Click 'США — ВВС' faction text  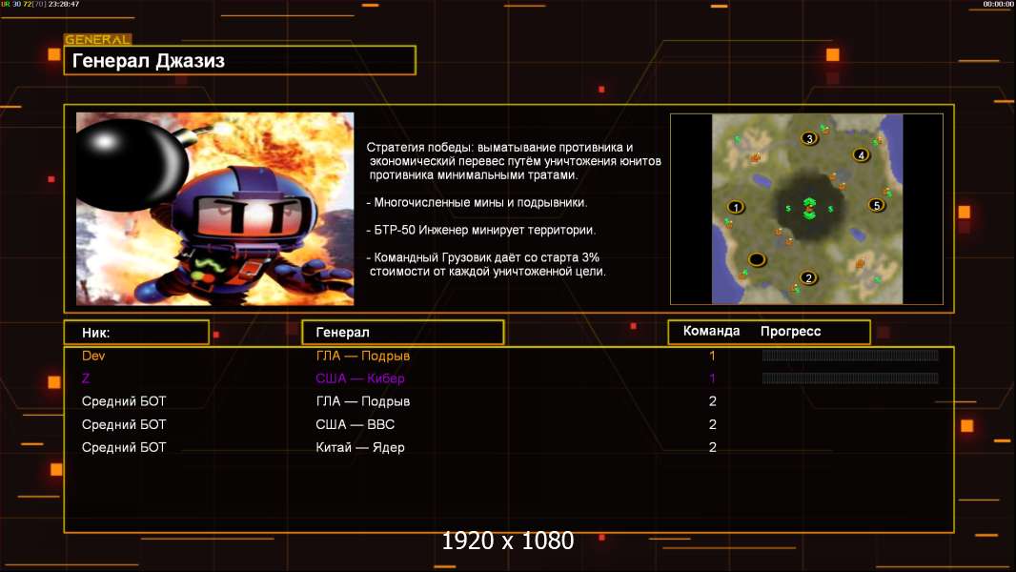(356, 424)
